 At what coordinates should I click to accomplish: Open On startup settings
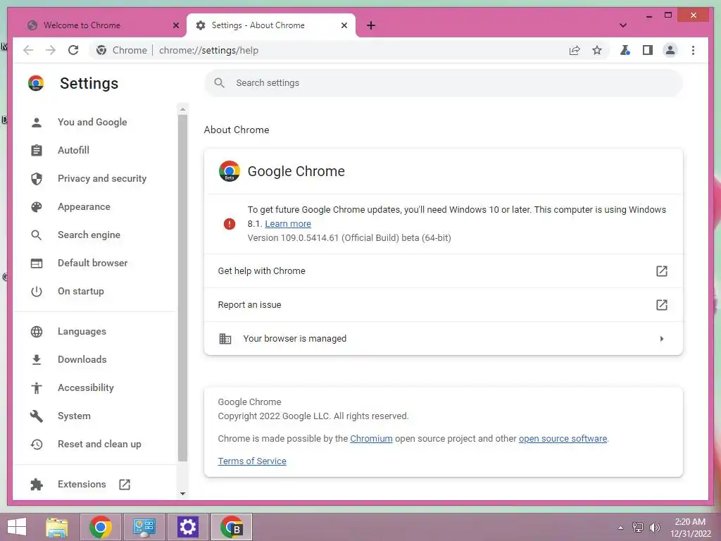[80, 291]
